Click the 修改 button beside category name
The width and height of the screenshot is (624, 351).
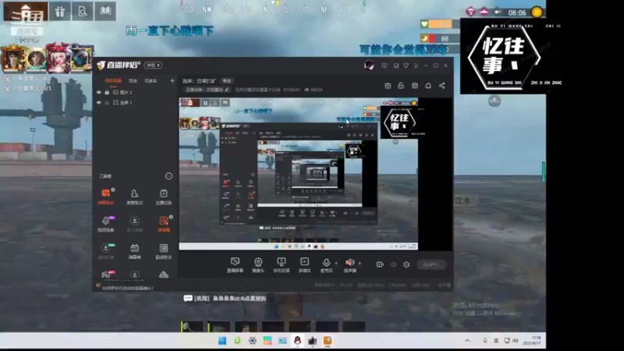tap(227, 81)
